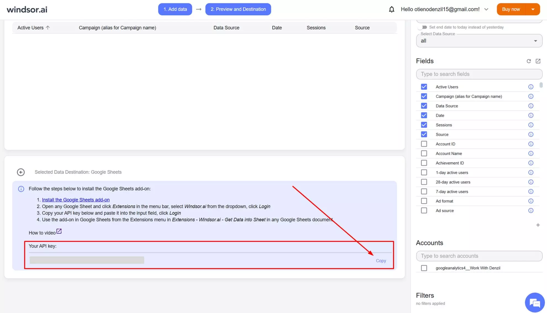Uncheck the Sessions field checkbox
The image size is (547, 313).
pos(424,125)
